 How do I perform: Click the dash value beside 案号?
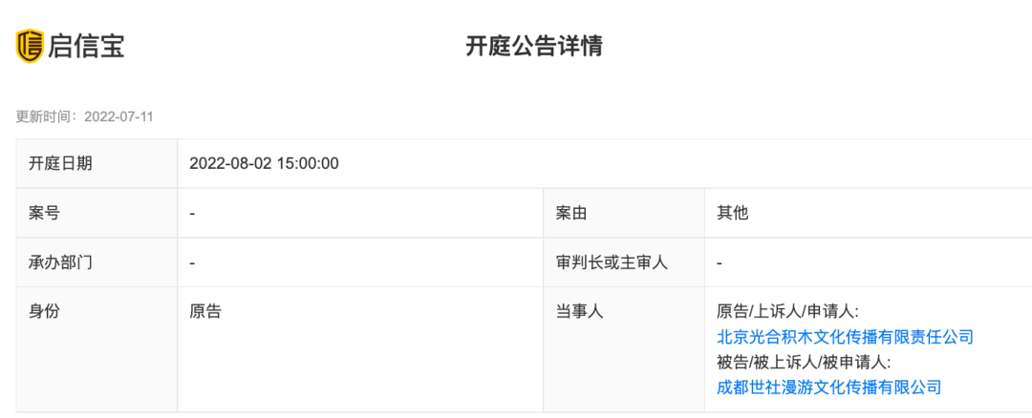click(192, 214)
